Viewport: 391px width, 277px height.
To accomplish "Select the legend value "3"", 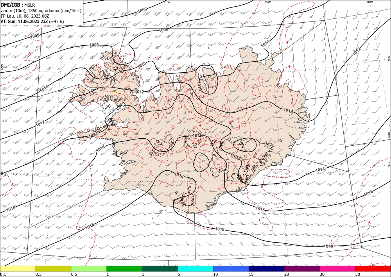I will coord(143,274).
